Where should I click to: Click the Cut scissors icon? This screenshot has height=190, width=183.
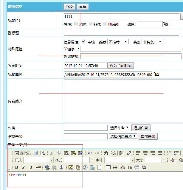52,153
